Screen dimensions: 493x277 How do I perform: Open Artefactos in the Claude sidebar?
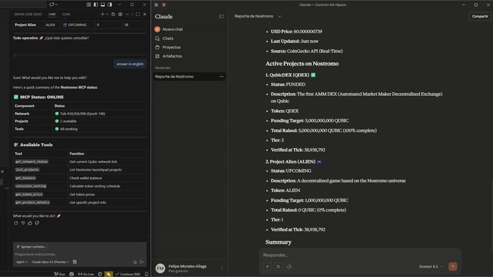pos(172,56)
